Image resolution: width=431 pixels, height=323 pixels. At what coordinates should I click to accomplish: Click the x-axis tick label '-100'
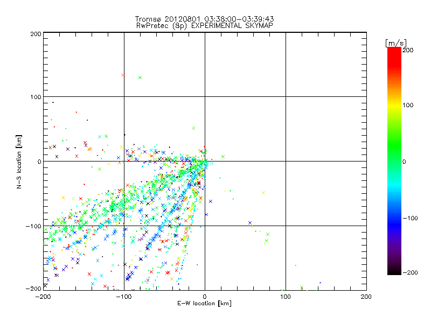(124, 297)
